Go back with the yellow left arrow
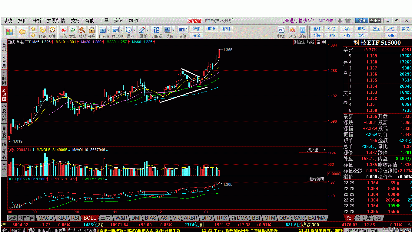The image size is (412, 232). click(22, 31)
